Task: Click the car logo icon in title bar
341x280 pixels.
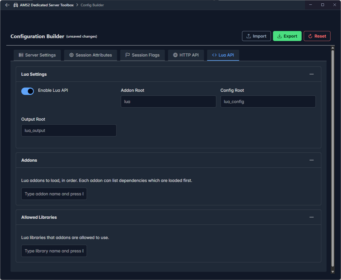Action: 16,5
